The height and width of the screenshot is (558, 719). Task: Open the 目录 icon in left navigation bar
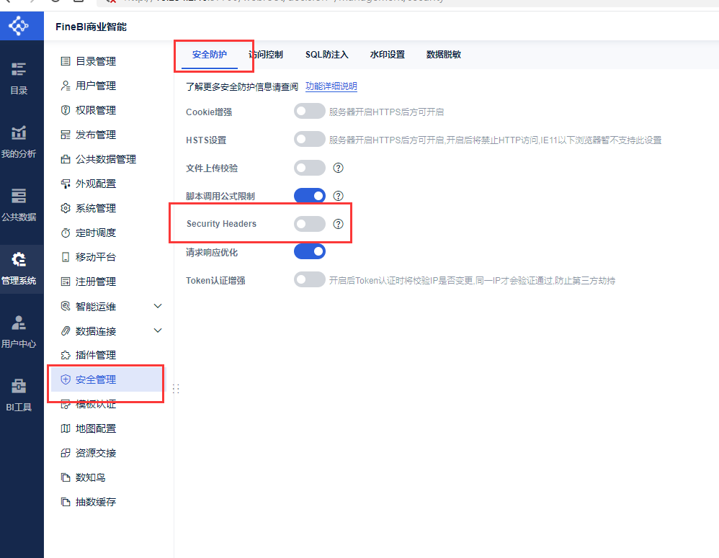19,69
